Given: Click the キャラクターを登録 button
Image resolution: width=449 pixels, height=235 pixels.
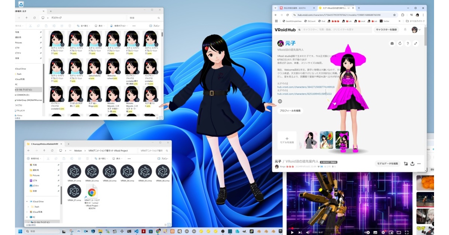Looking at the screenshot, I should tap(386, 29).
